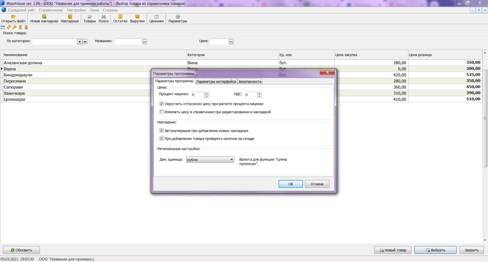Toggle Округлять отпускную цену checkbox
Screen dimensions: 488x262
162,104
